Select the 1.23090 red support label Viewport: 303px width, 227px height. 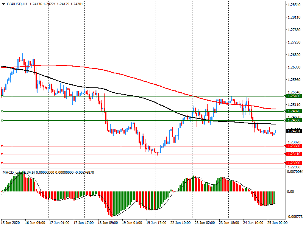click(294, 163)
